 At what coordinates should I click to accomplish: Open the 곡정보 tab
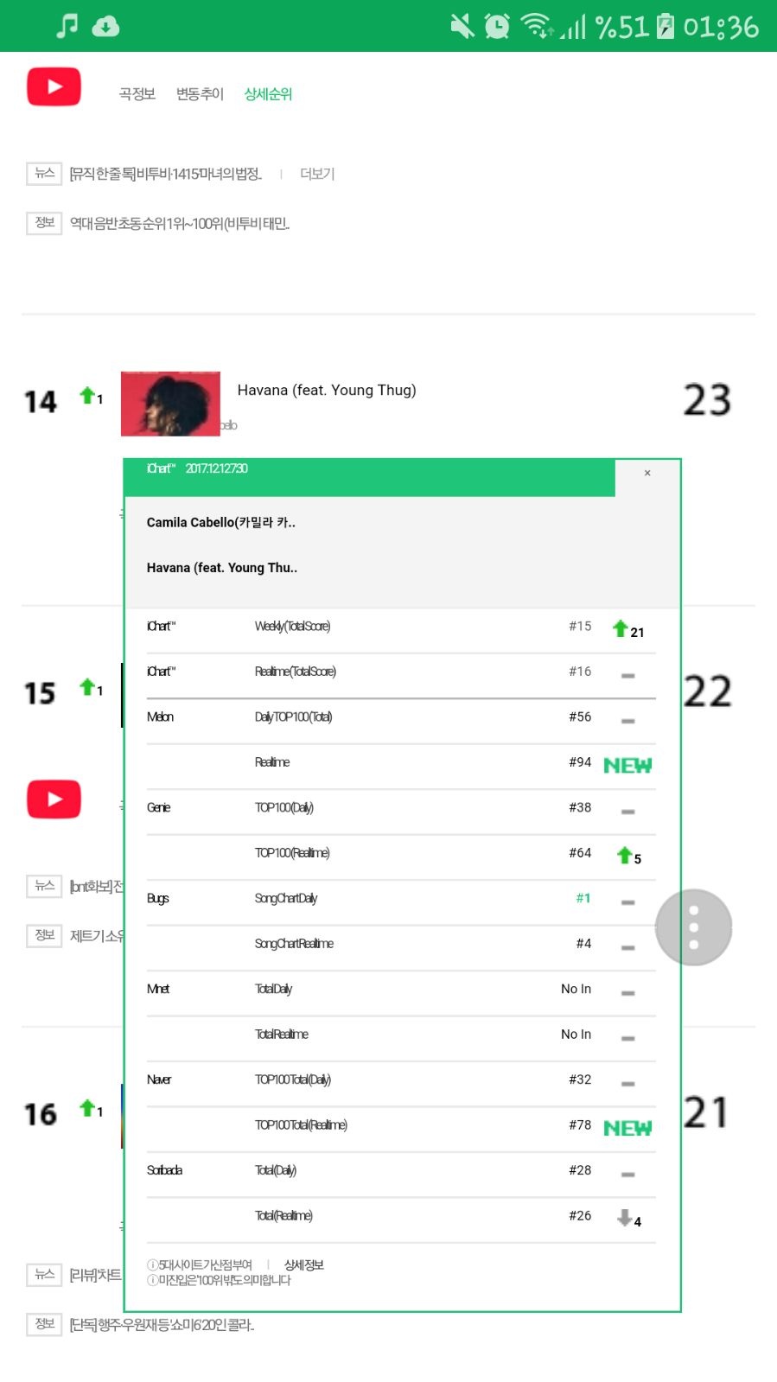137,94
